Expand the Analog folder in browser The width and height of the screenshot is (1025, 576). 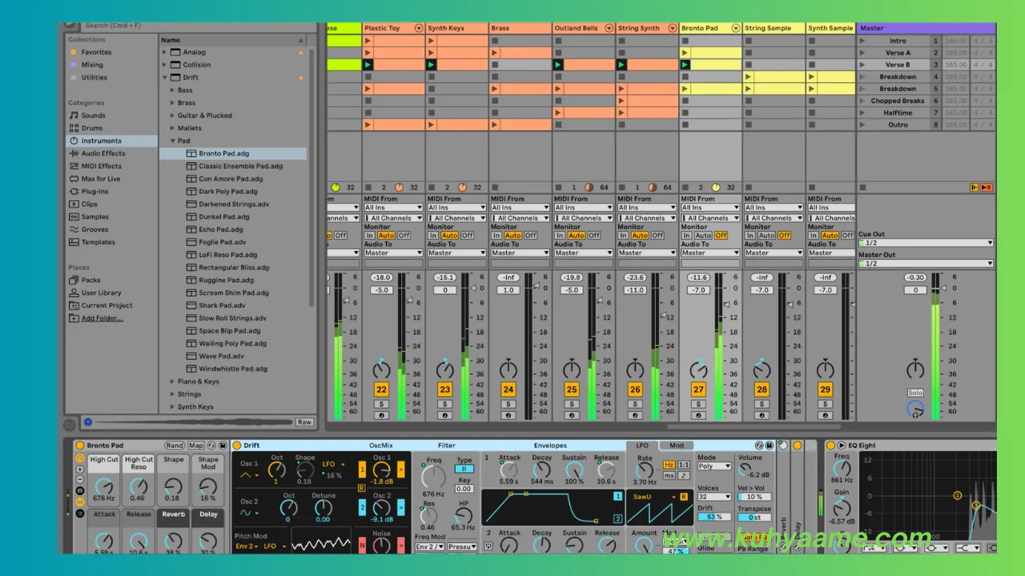coord(165,52)
